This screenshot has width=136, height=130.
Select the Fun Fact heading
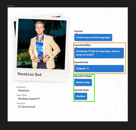point(78,31)
